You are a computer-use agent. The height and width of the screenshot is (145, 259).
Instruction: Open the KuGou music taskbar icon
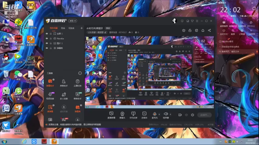[34, 141]
